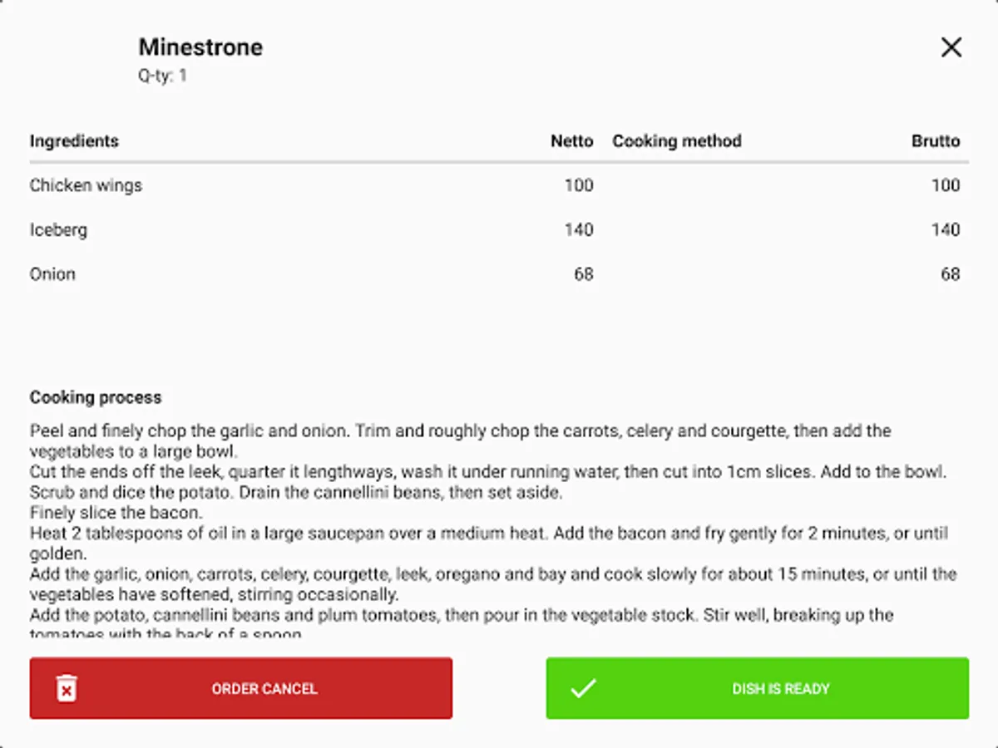The height and width of the screenshot is (748, 998).
Task: Click the Q-ty: 1 quantity label
Action: click(x=163, y=75)
